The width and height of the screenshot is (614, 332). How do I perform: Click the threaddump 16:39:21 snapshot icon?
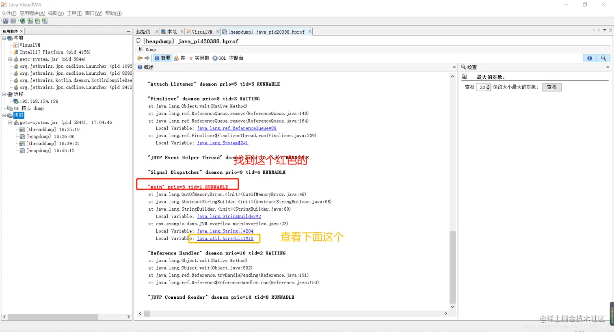click(x=23, y=144)
